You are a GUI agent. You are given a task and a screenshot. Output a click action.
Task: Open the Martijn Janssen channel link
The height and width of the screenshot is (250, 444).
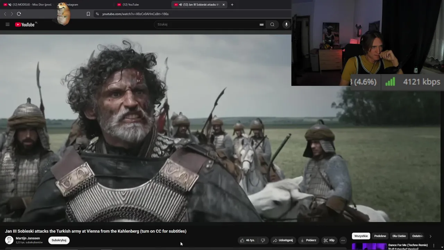(x=28, y=238)
